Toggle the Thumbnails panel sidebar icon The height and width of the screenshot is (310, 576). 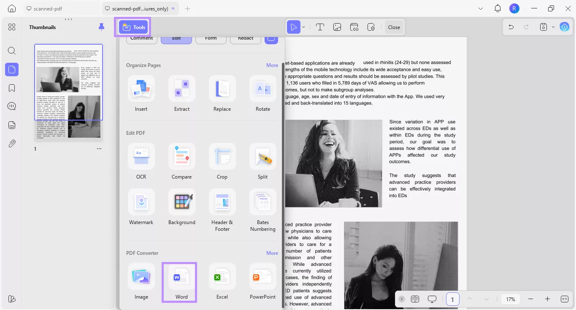[12, 69]
